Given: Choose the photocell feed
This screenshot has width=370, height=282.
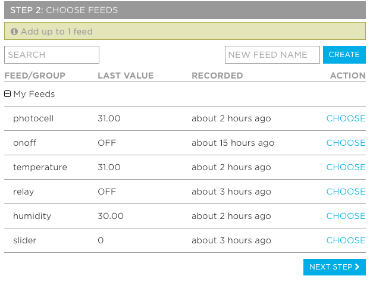Looking at the screenshot, I should (x=346, y=118).
